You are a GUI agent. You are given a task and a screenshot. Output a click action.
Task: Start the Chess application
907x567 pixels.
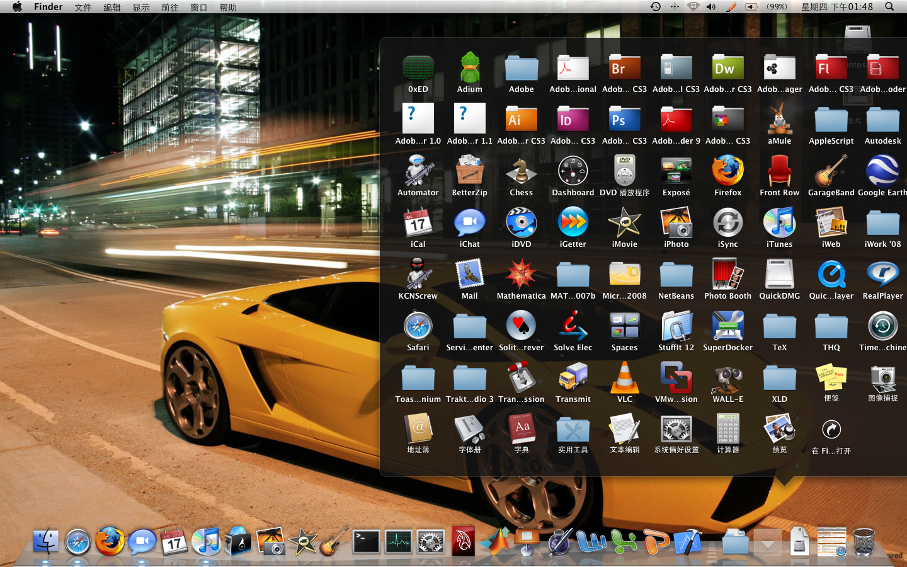tap(522, 171)
